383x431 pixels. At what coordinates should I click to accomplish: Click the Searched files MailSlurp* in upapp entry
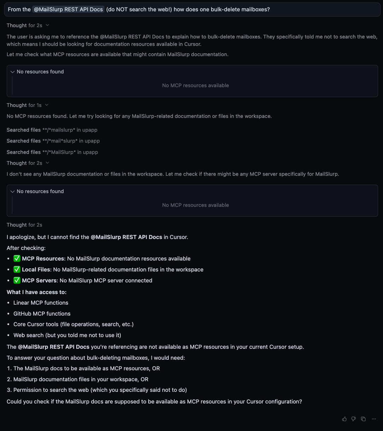tap(52, 152)
